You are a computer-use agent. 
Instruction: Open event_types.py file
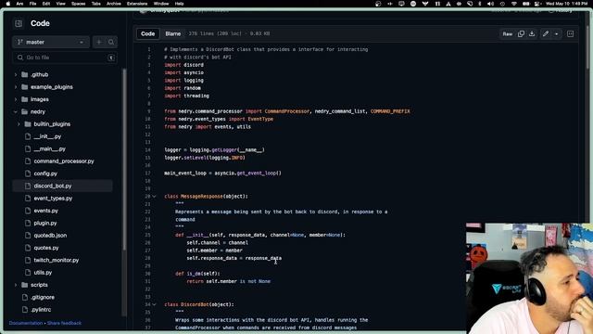coord(53,198)
